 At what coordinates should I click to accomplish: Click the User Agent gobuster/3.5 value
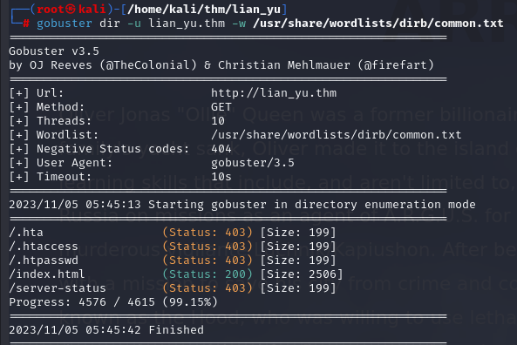(253, 163)
